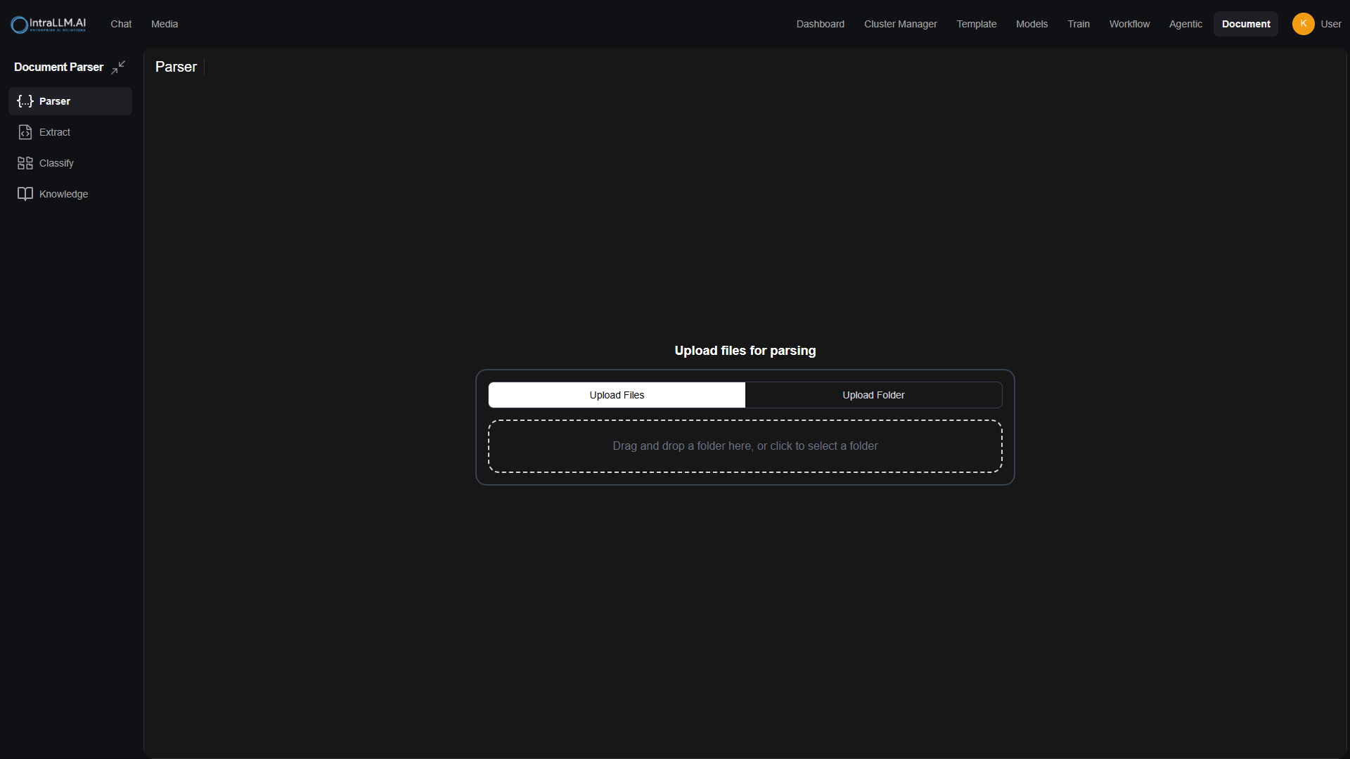
Task: Open the Train section
Action: [x=1078, y=24]
